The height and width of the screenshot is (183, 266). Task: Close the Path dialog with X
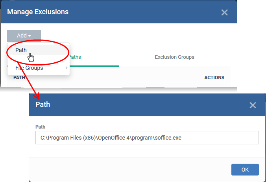tap(253, 105)
